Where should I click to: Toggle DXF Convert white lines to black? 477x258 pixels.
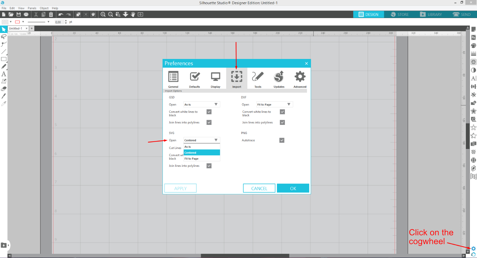(x=282, y=112)
